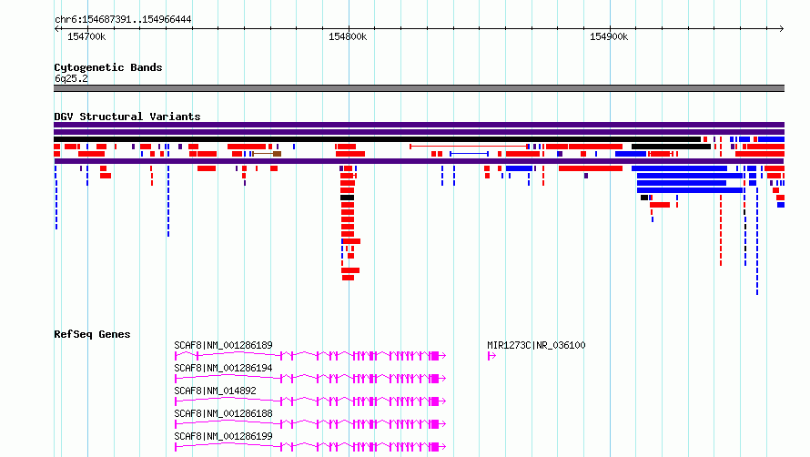810x457 pixels.
Task: Click the RefSeq Genes track title
Action: pos(92,334)
